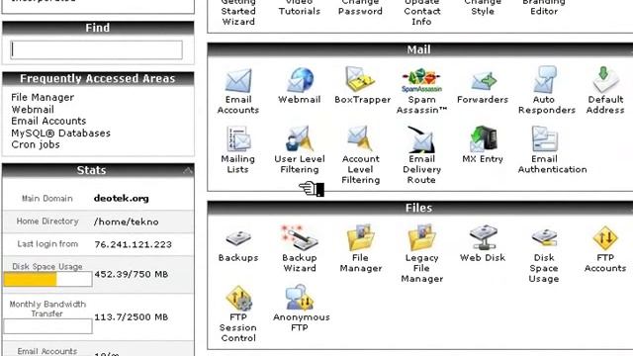Viewport: 633px width, 356px height.
Task: Open Change Style link
Action: (x=483, y=7)
